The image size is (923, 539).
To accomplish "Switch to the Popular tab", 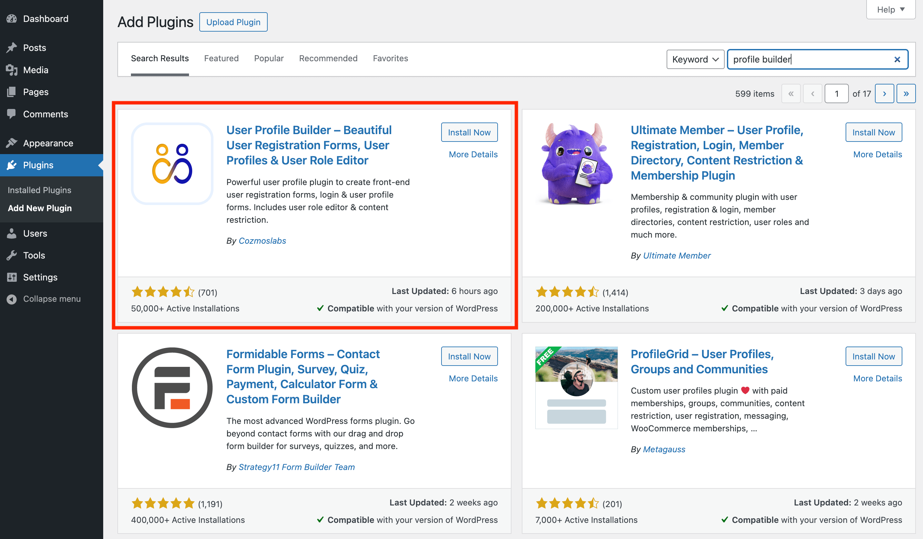I will pos(269,58).
